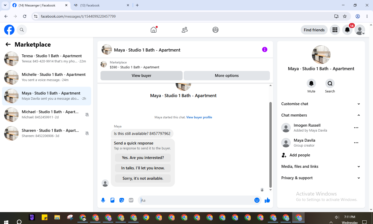Send quick response 'Sorry, it's not available.'
The width and height of the screenshot is (373, 224).
coord(143,178)
